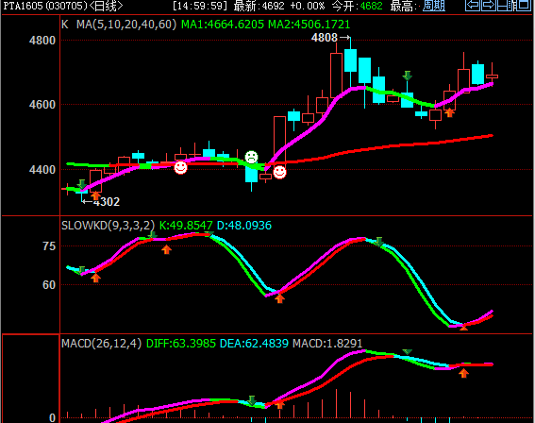
Task: Click the green sad-face marker on price chart
Action: [x=252, y=157]
